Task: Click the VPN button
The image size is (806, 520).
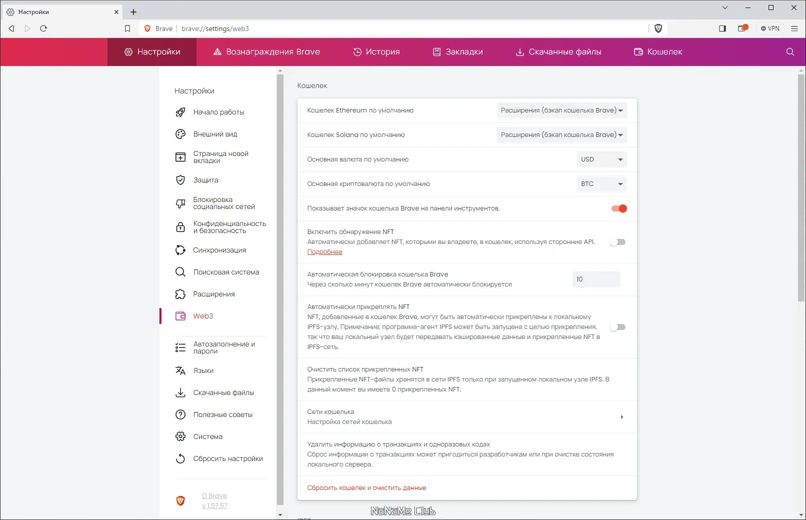Action: point(770,28)
